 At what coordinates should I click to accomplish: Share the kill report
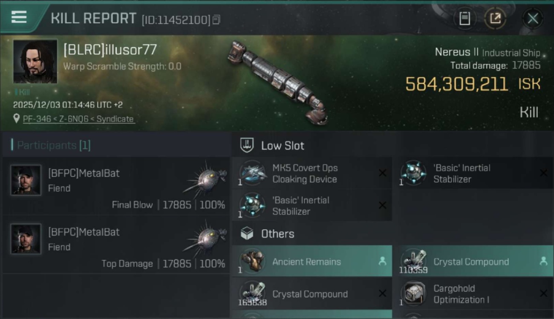495,18
